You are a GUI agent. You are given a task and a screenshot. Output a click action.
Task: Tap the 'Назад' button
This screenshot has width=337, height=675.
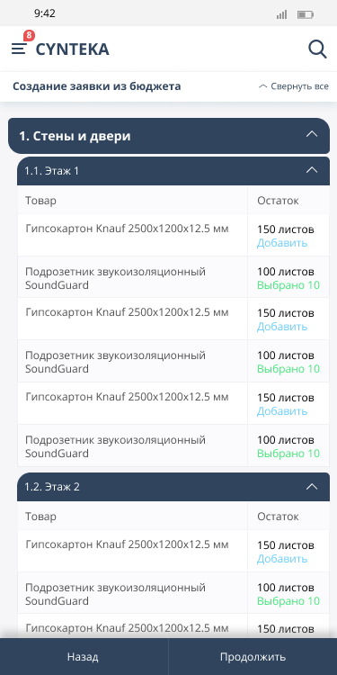pos(84,656)
